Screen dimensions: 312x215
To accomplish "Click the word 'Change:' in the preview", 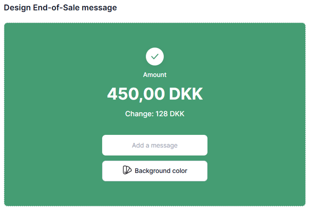I will [139, 114].
